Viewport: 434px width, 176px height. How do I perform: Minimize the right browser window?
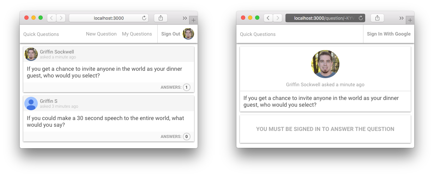pos(250,18)
